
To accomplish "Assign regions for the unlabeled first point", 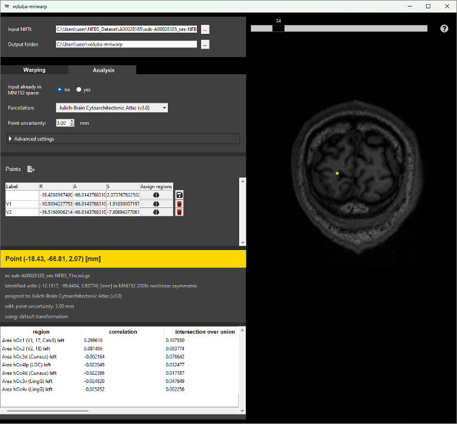I will [156, 195].
